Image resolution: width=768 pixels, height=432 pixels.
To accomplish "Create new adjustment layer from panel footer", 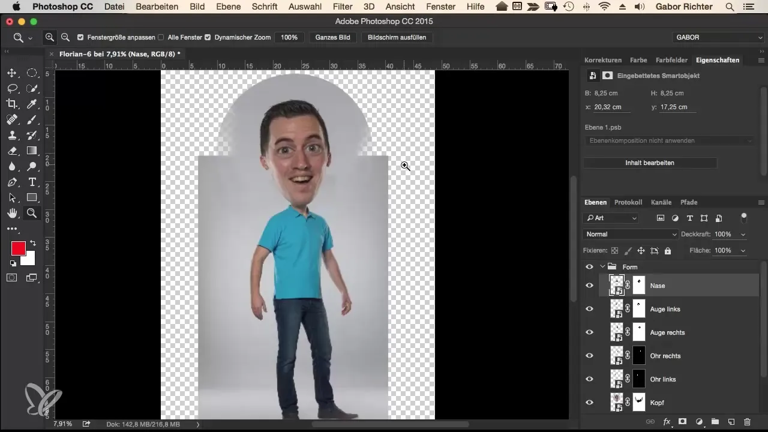I will pyautogui.click(x=699, y=422).
